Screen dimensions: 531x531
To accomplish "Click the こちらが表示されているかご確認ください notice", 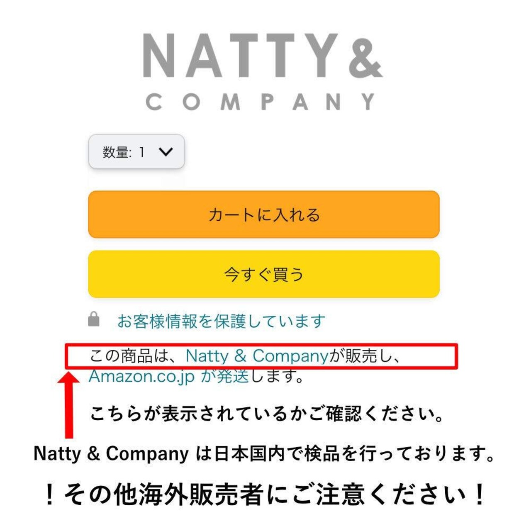I will 267,414.
